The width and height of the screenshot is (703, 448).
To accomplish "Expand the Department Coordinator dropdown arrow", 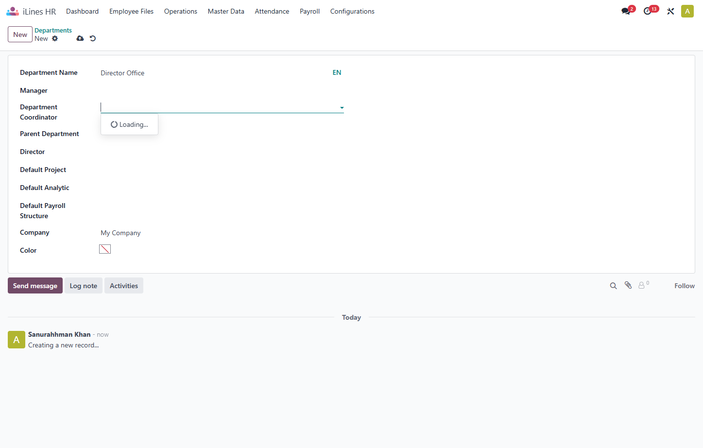I will (342, 108).
